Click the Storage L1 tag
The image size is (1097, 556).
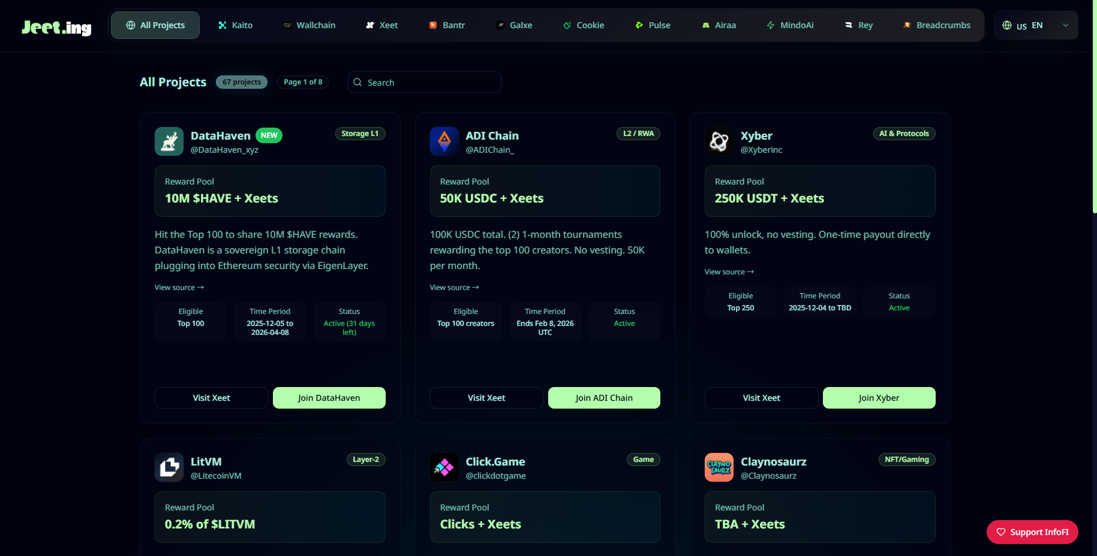click(x=360, y=134)
